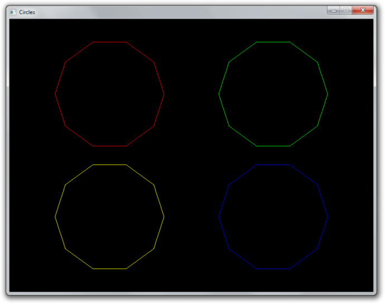385x304 pixels.
Task: Click the Circles title text
Action: click(x=27, y=12)
